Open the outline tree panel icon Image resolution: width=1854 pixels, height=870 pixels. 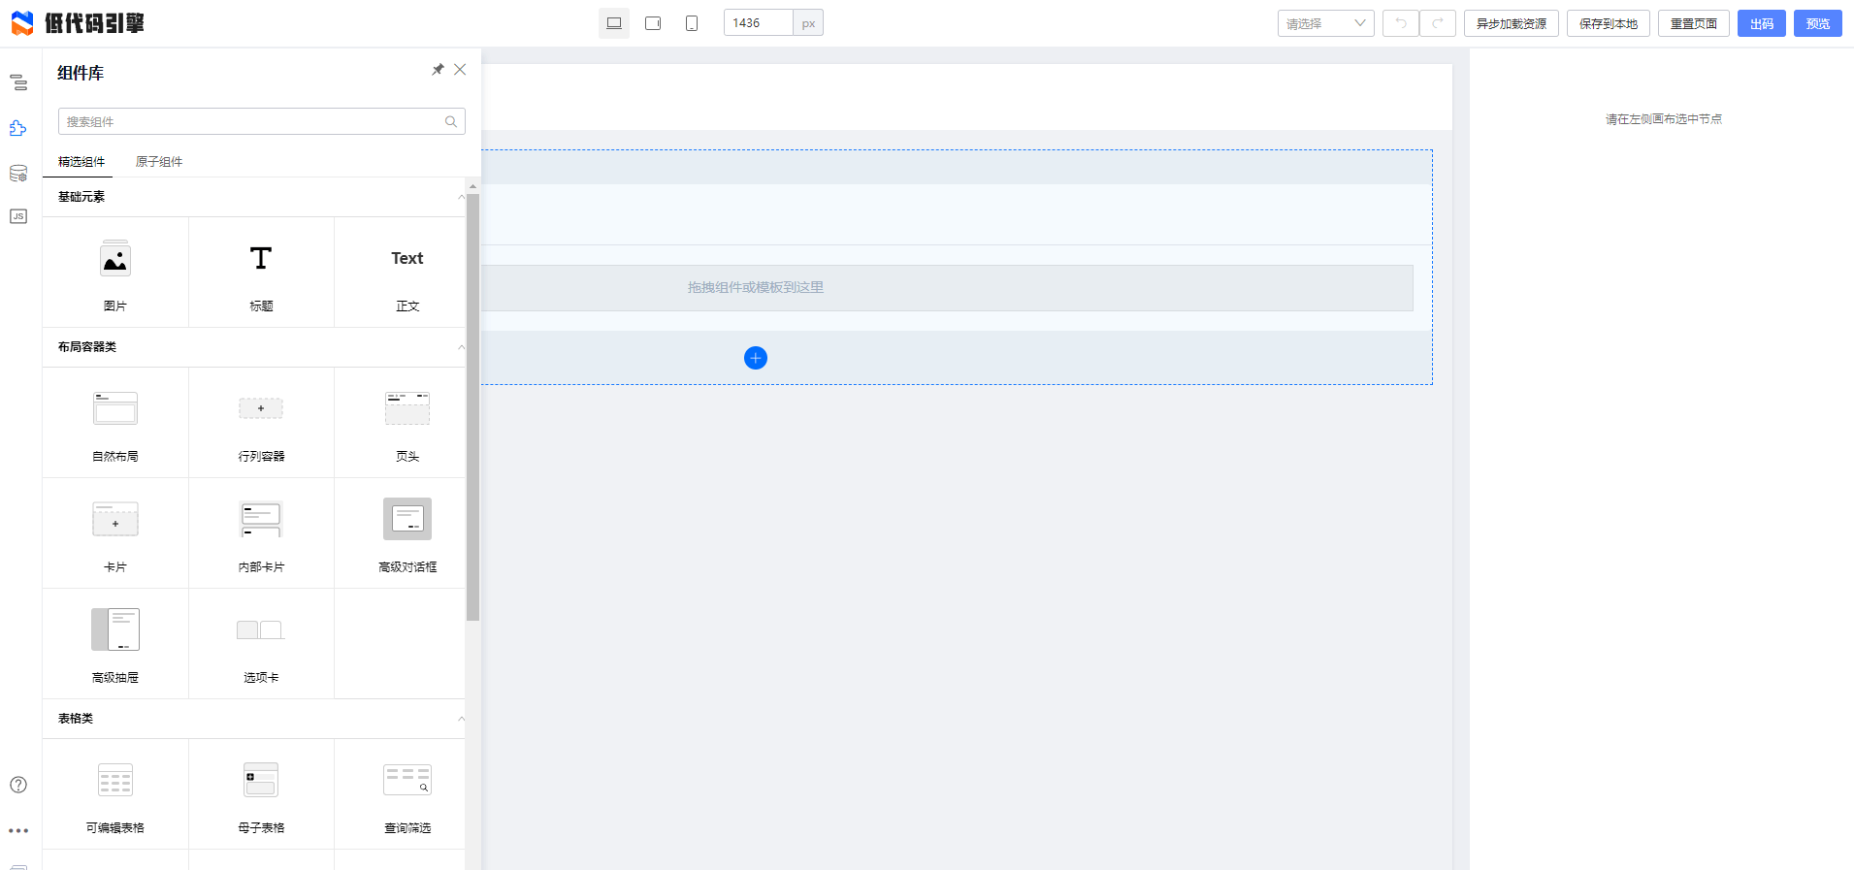point(18,82)
